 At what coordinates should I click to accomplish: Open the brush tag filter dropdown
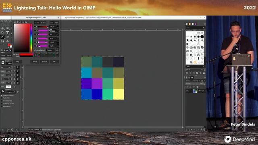click(x=195, y=27)
